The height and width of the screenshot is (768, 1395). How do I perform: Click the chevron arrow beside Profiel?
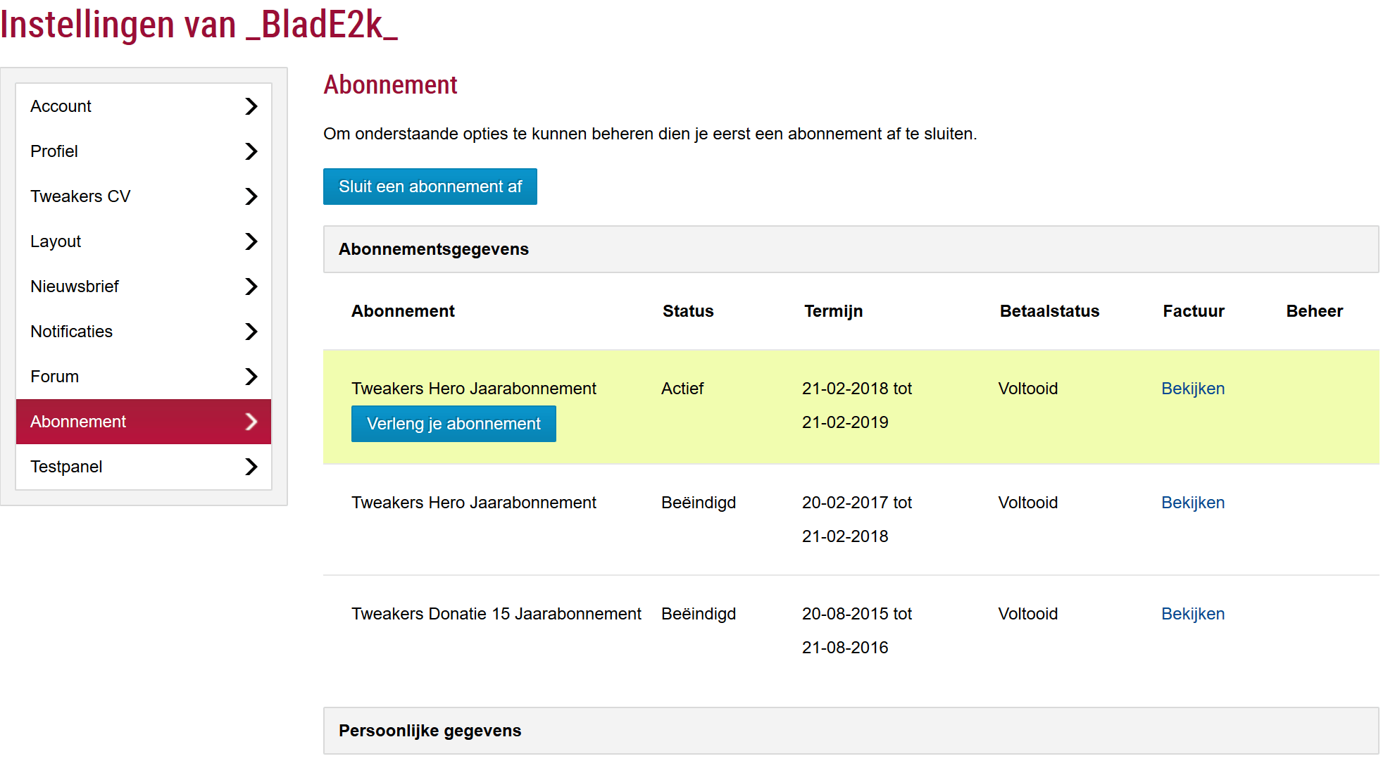coord(251,151)
